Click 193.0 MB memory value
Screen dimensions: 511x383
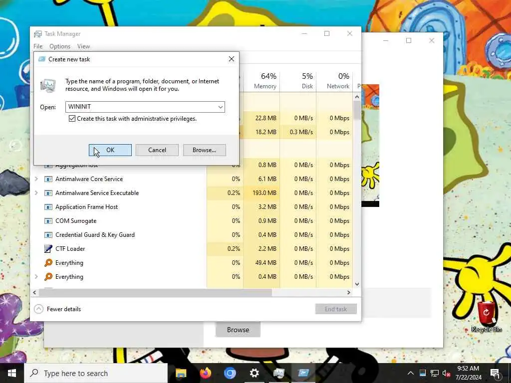click(x=264, y=193)
